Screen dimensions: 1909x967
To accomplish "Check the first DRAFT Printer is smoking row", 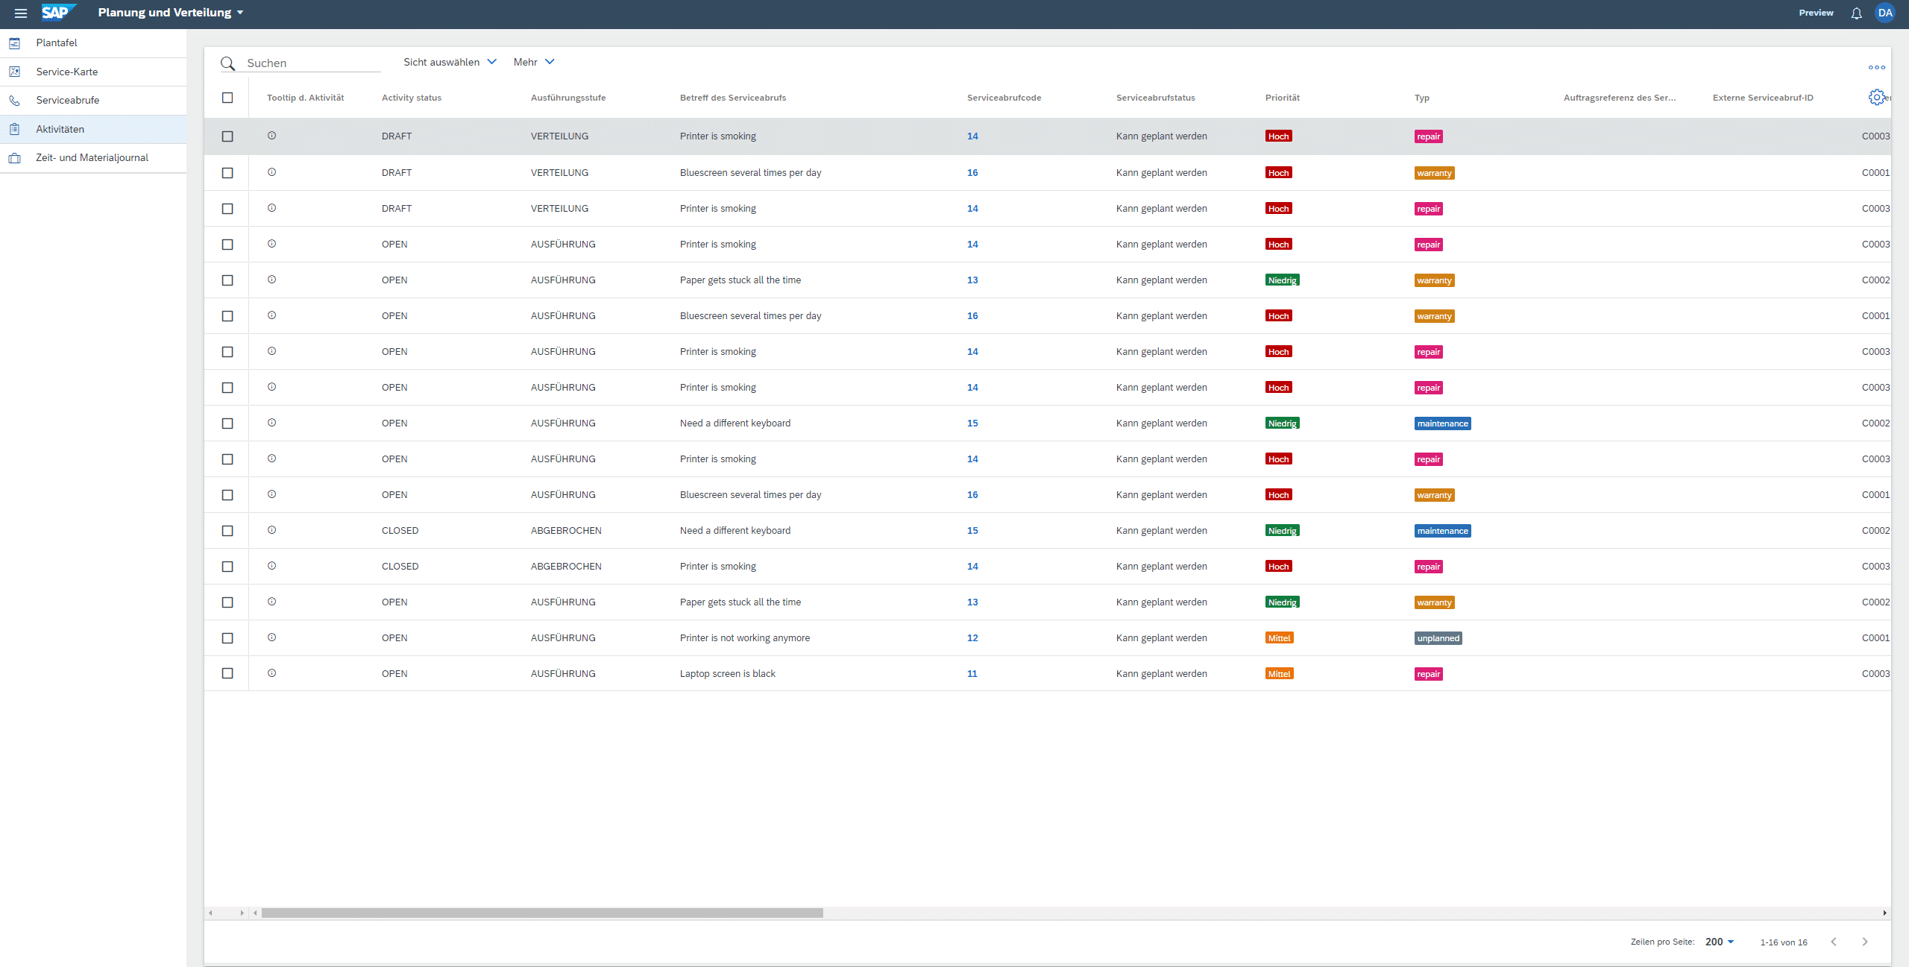I will 227,136.
